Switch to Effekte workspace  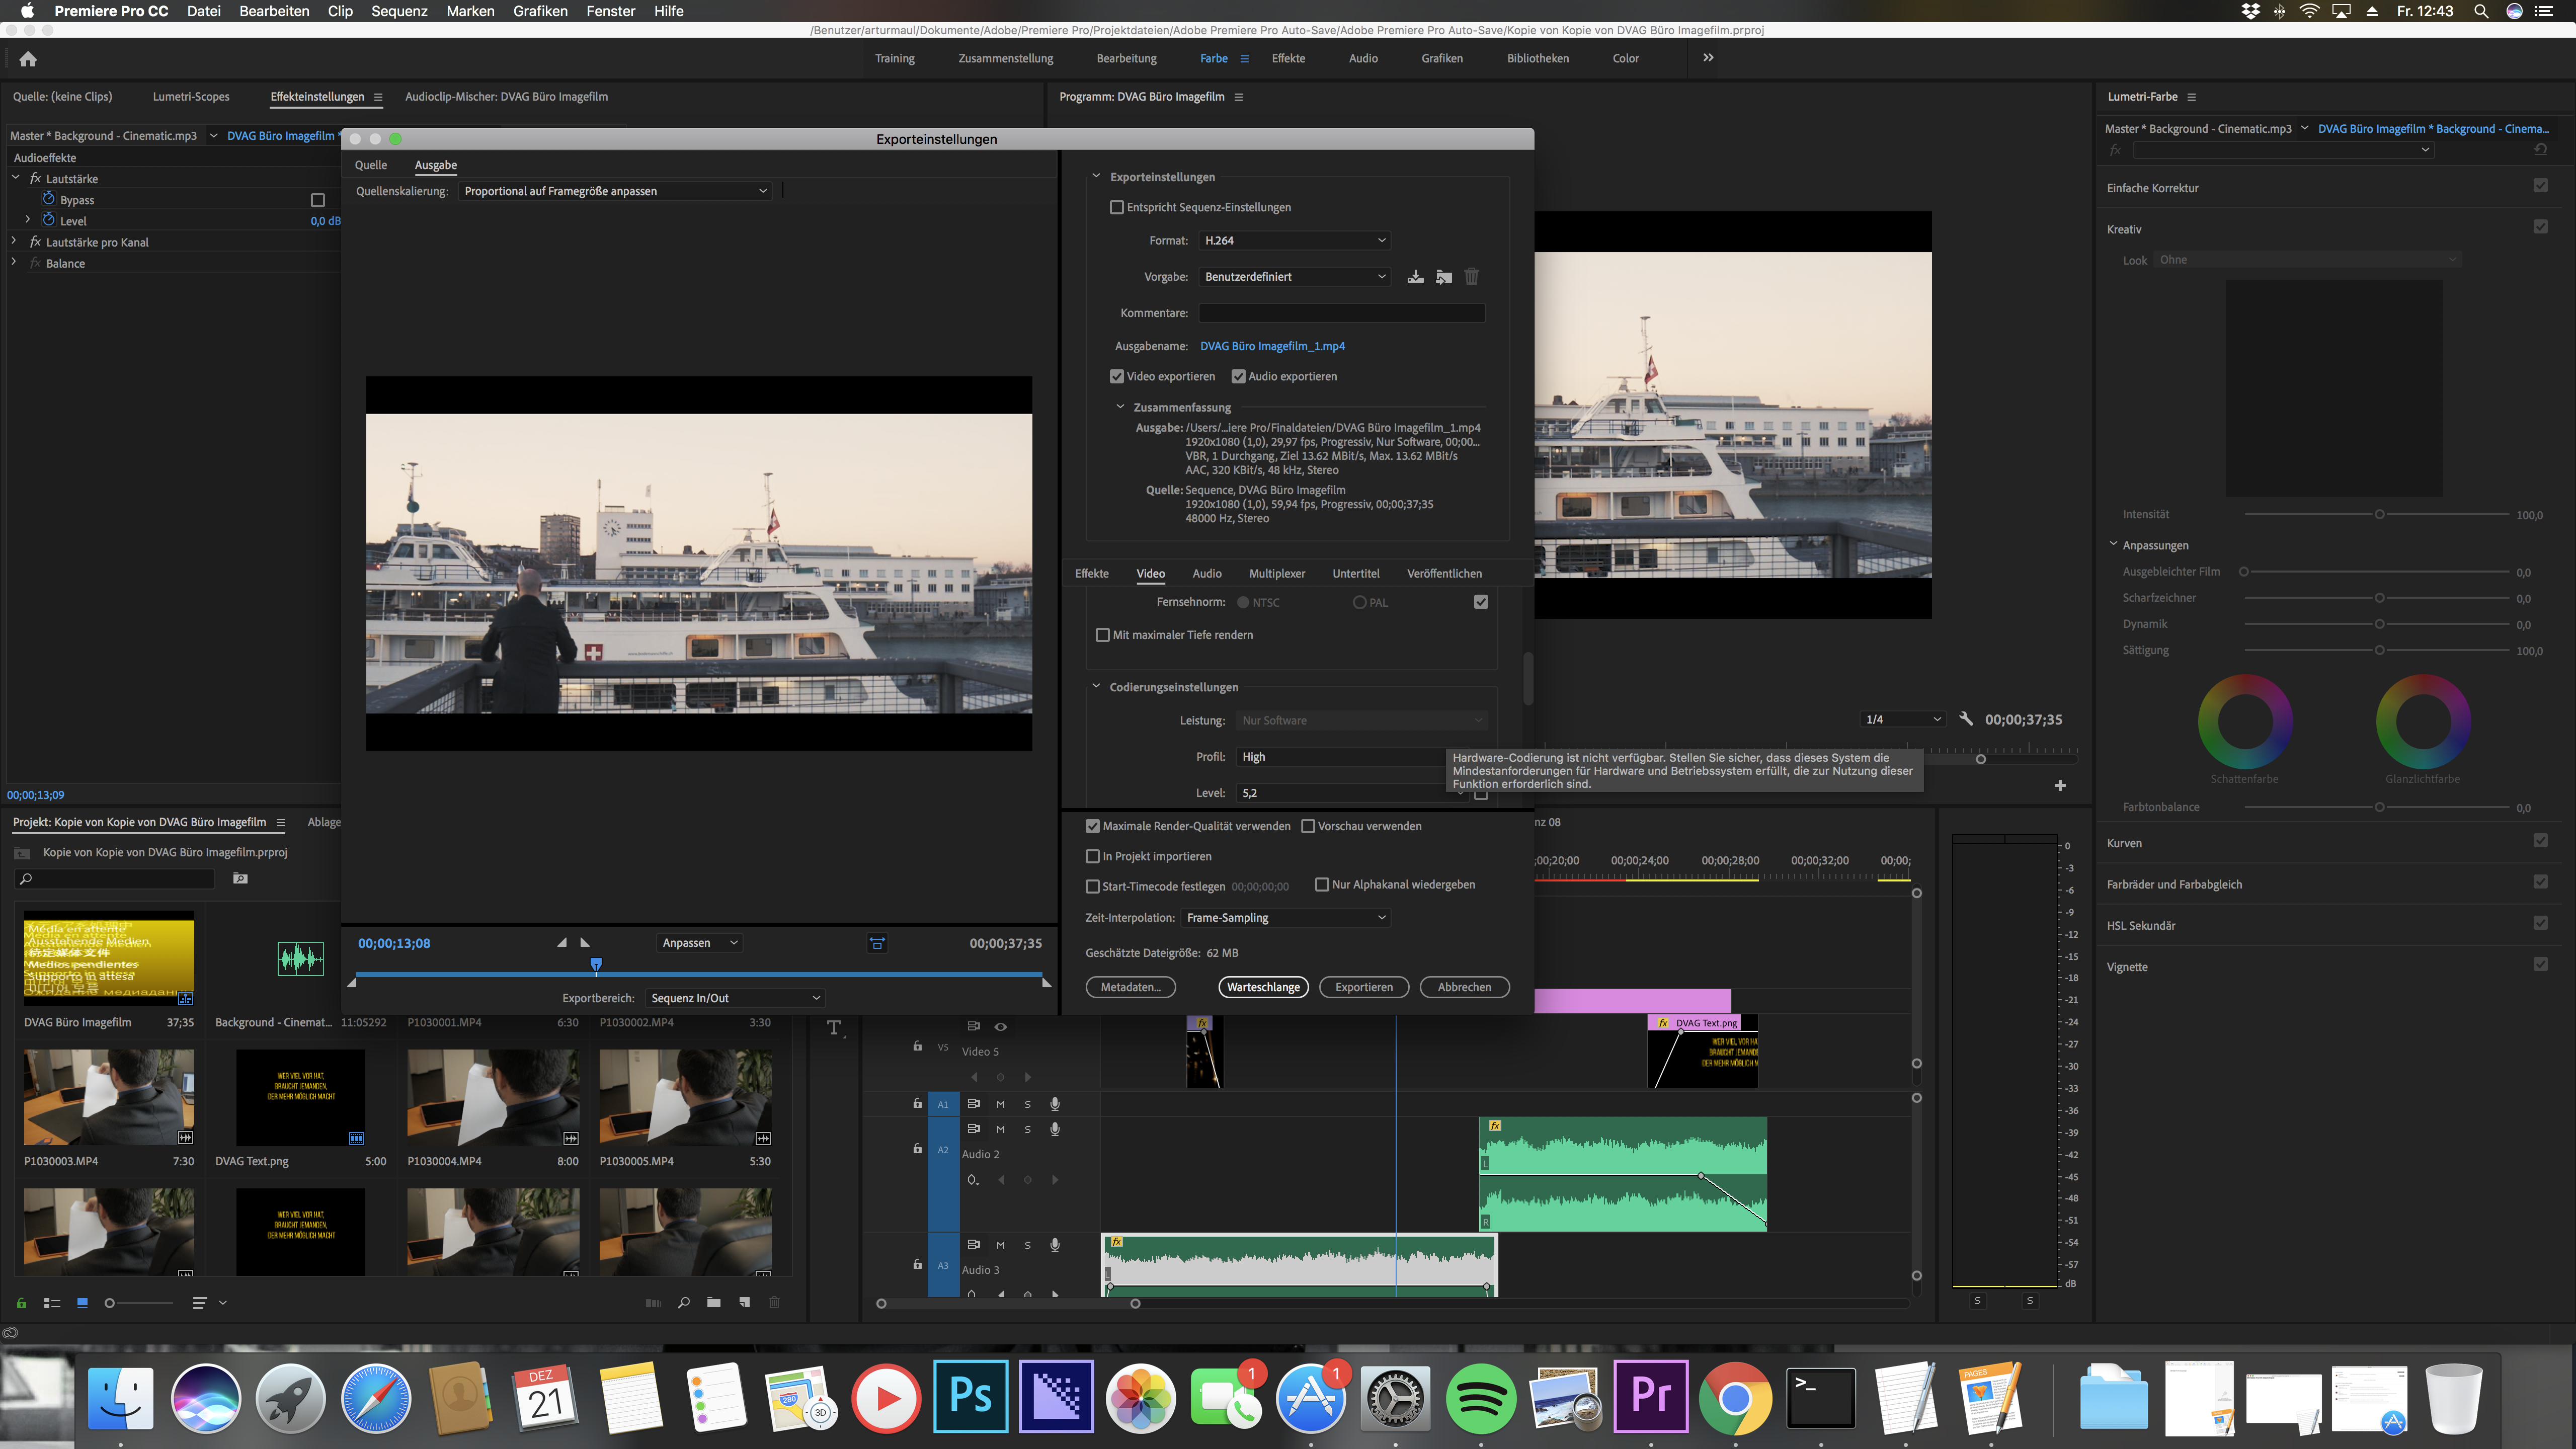pos(1288,58)
